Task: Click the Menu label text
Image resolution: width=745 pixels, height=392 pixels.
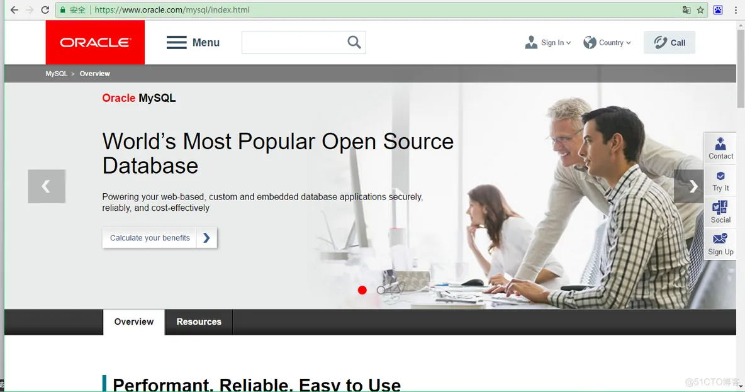Action: 206,42
